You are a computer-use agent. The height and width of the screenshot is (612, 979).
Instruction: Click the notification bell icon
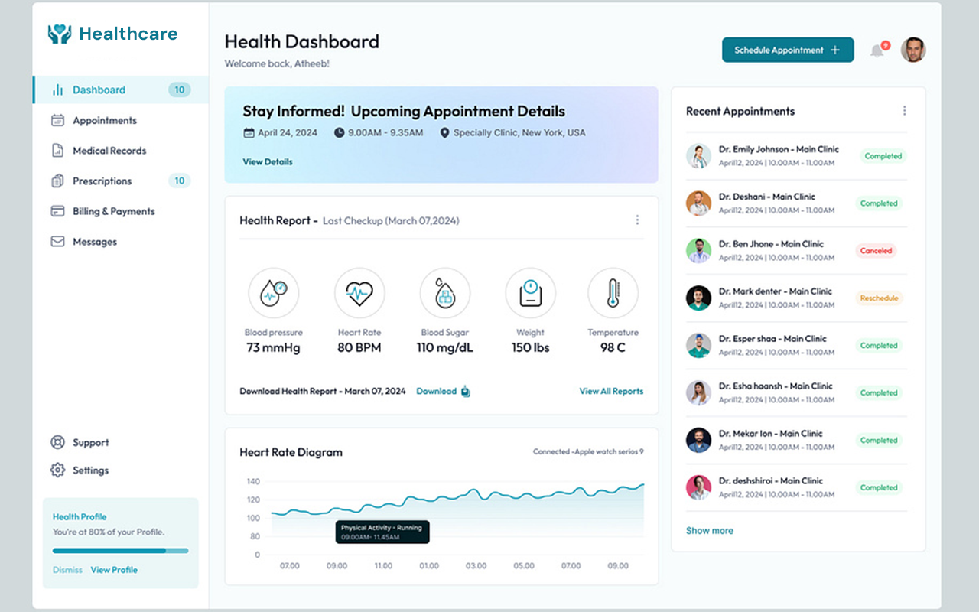[877, 51]
